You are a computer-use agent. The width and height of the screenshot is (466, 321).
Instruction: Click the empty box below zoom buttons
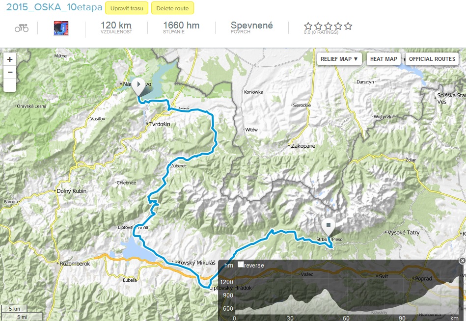pyautogui.click(x=10, y=85)
